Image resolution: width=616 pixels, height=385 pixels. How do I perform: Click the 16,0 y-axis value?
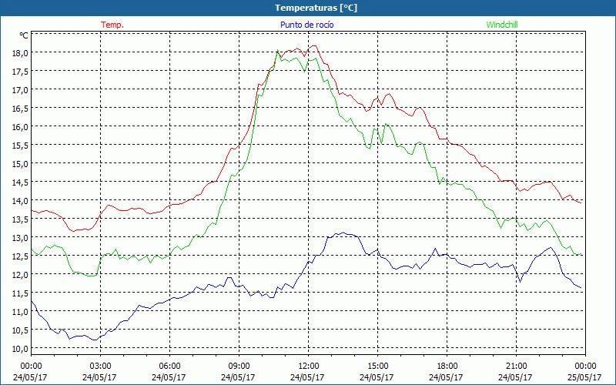pyautogui.click(x=21, y=126)
